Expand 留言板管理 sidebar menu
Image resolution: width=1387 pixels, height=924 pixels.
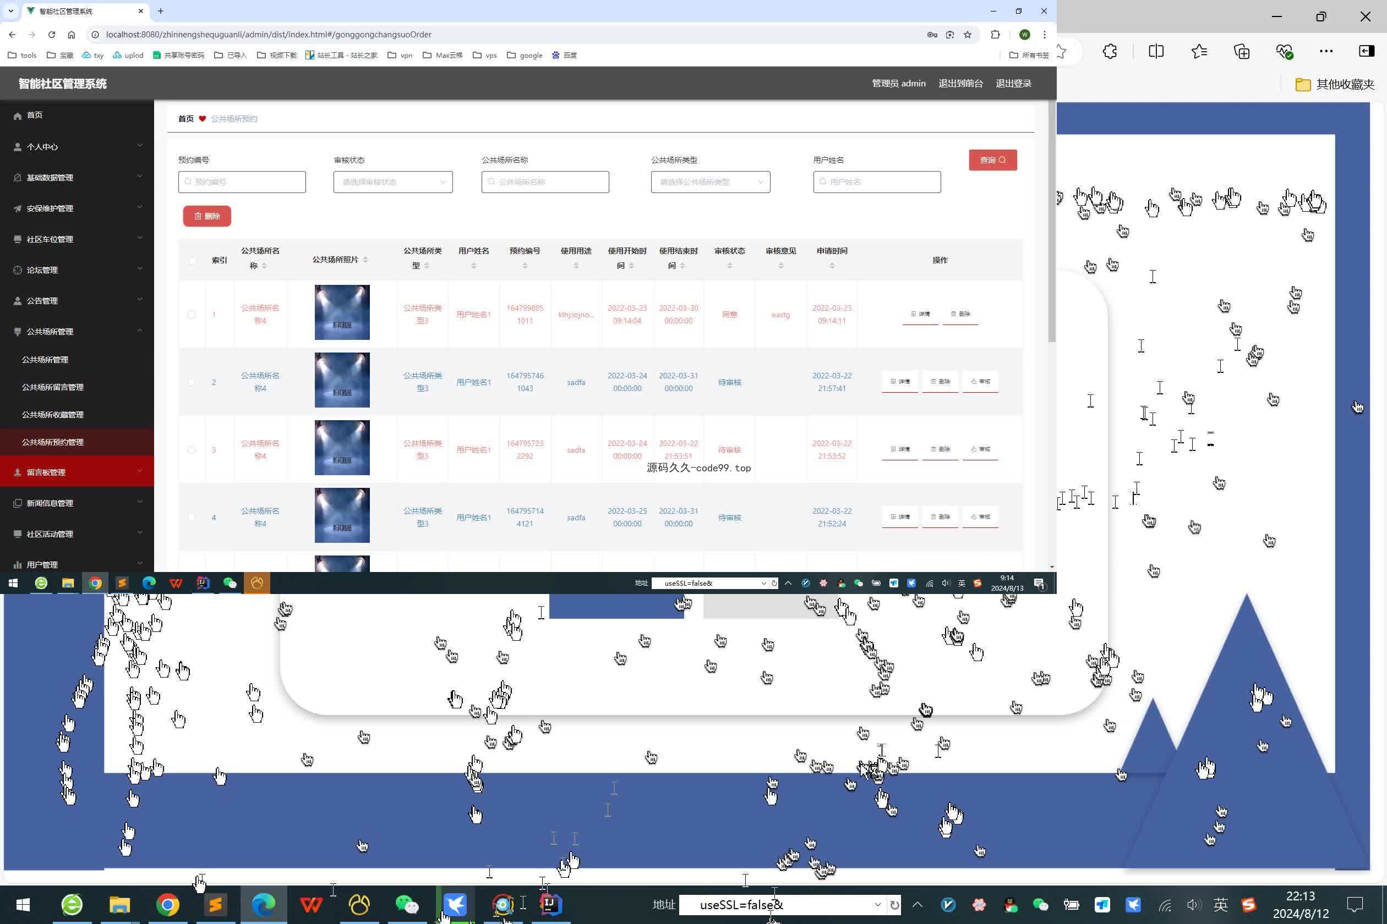[77, 472]
